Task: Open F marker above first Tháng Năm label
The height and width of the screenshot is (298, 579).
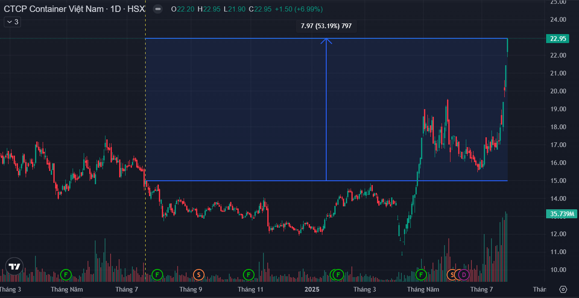Action: point(66,275)
